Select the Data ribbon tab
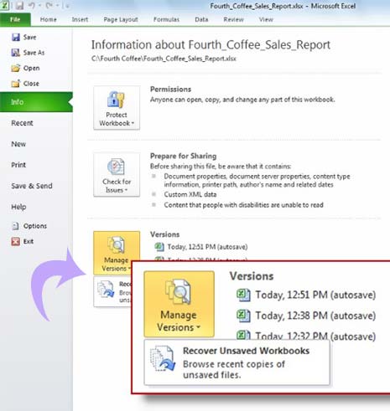Viewport: 390px width, 411px height. pos(201,19)
